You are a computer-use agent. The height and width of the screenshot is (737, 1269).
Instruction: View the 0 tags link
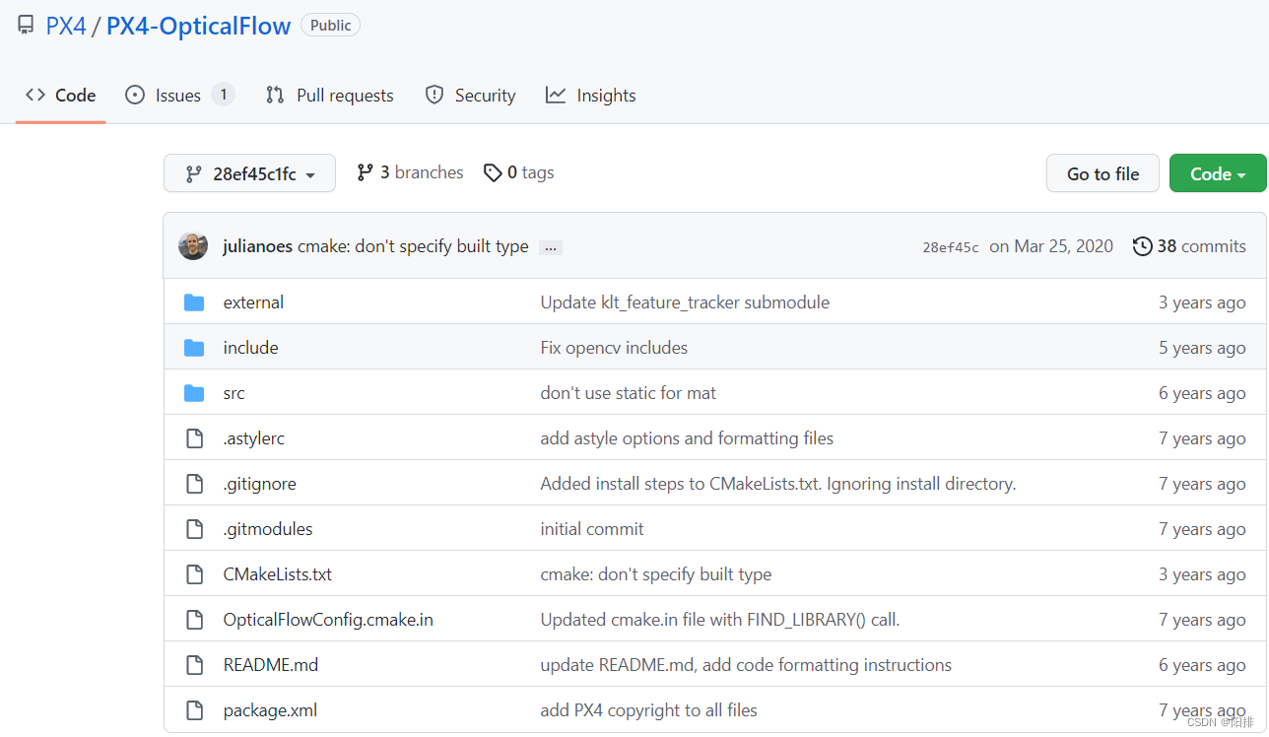(518, 172)
